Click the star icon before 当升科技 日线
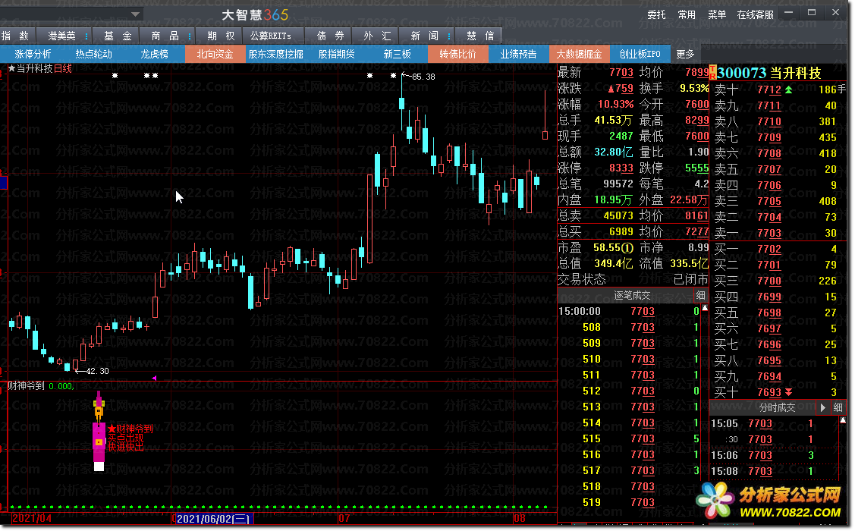This screenshot has height=531, width=855. click(x=11, y=69)
